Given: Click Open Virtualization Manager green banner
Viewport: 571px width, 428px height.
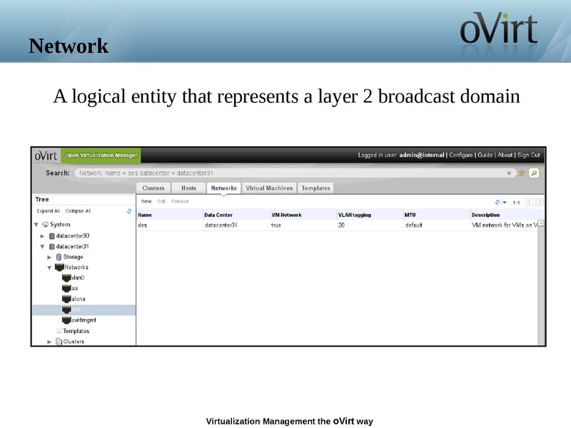Looking at the screenshot, I should [x=101, y=156].
